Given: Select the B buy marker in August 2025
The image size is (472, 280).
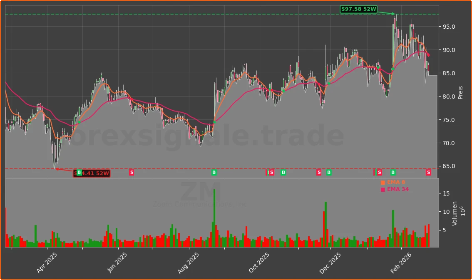Looking at the screenshot, I should pyautogui.click(x=214, y=173).
